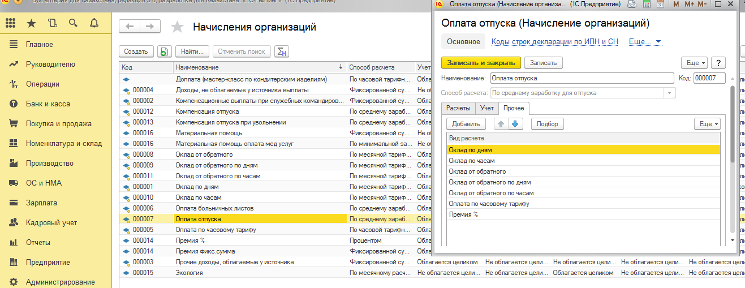
Task: Click the Записать button
Action: (543, 63)
